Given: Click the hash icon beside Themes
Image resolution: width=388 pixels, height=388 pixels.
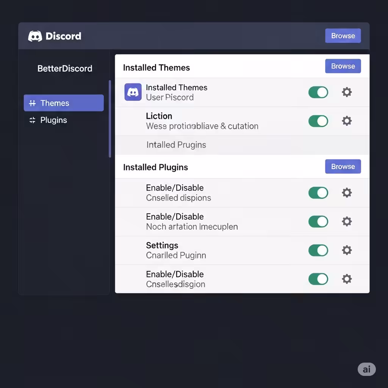Looking at the screenshot, I should pos(33,103).
